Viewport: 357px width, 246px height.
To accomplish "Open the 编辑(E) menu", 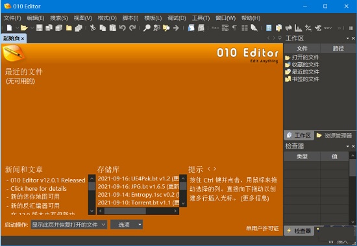I will (36, 18).
